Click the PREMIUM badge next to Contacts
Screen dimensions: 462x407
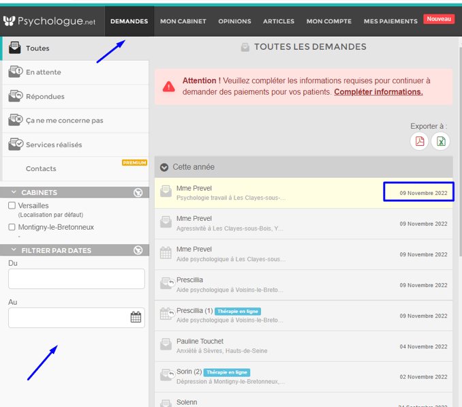(x=134, y=163)
